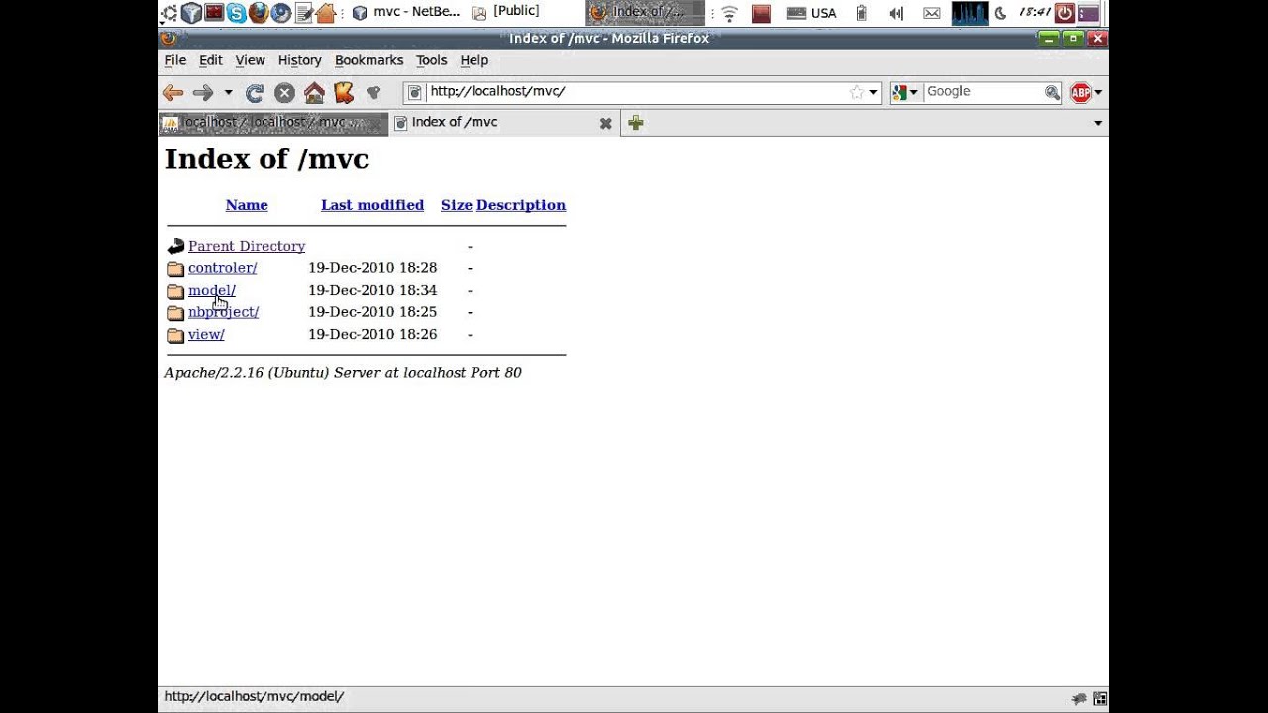Viewport: 1268px width, 713px height.
Task: Click the folder icon beside nbproject/
Action: coord(176,313)
